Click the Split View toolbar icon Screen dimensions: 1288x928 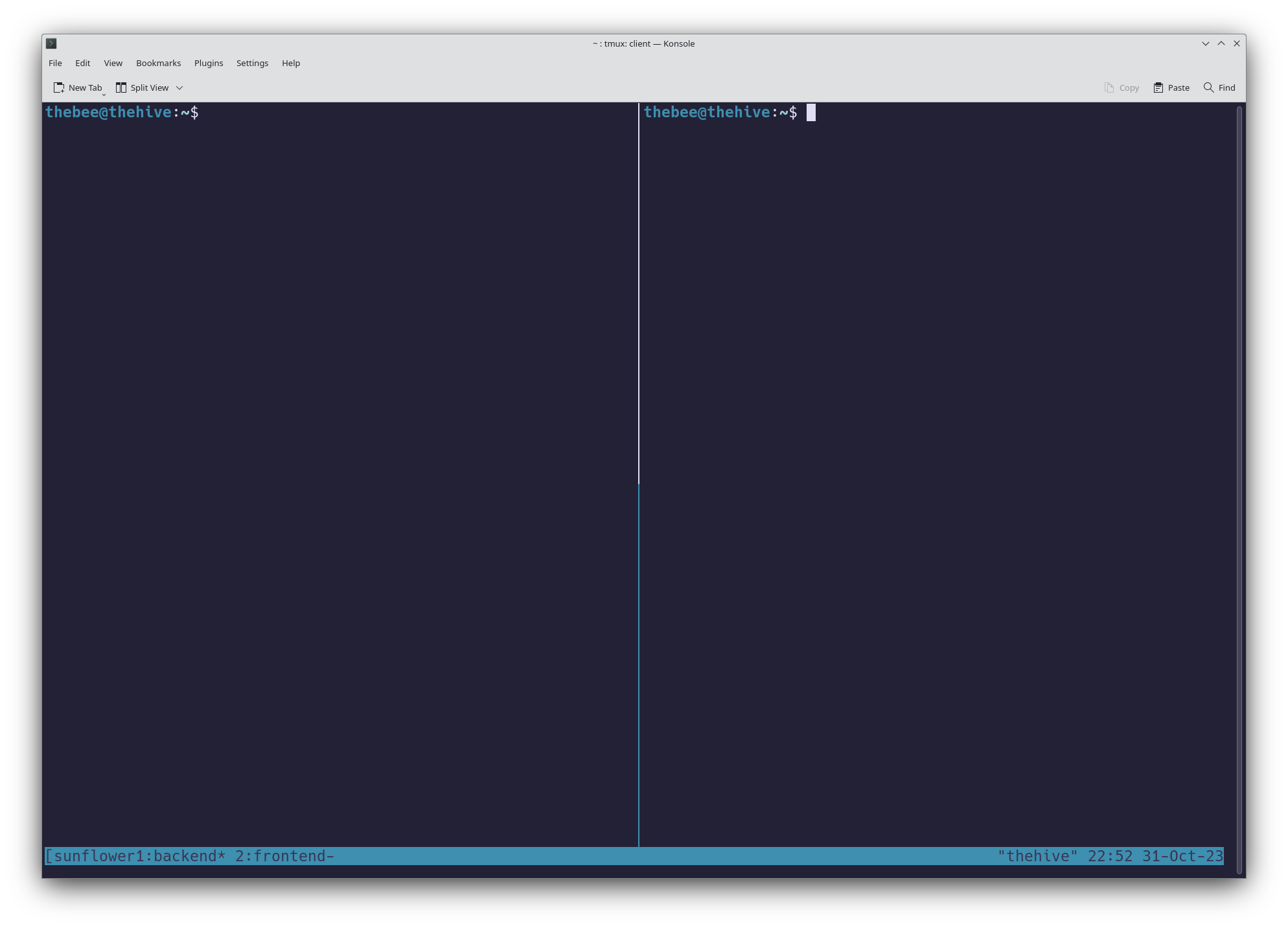coord(121,87)
